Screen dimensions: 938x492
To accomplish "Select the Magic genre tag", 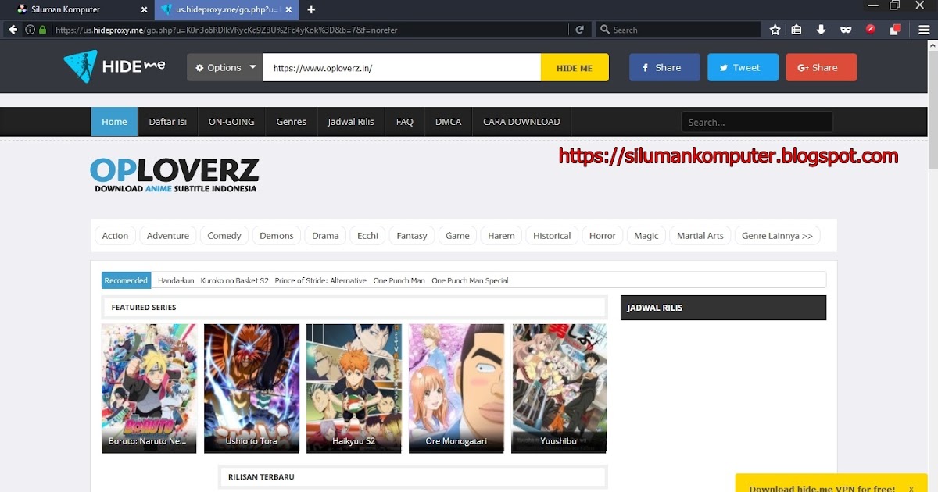I will tap(646, 236).
